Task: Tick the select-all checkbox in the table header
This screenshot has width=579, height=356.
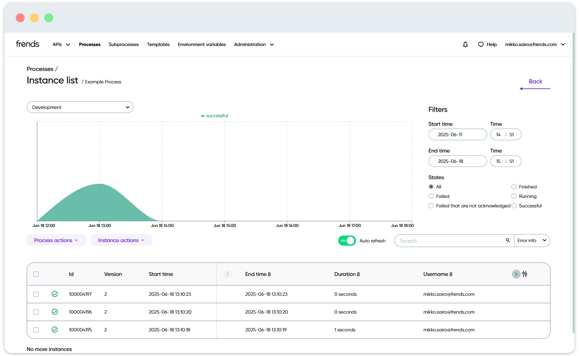Action: [36, 274]
